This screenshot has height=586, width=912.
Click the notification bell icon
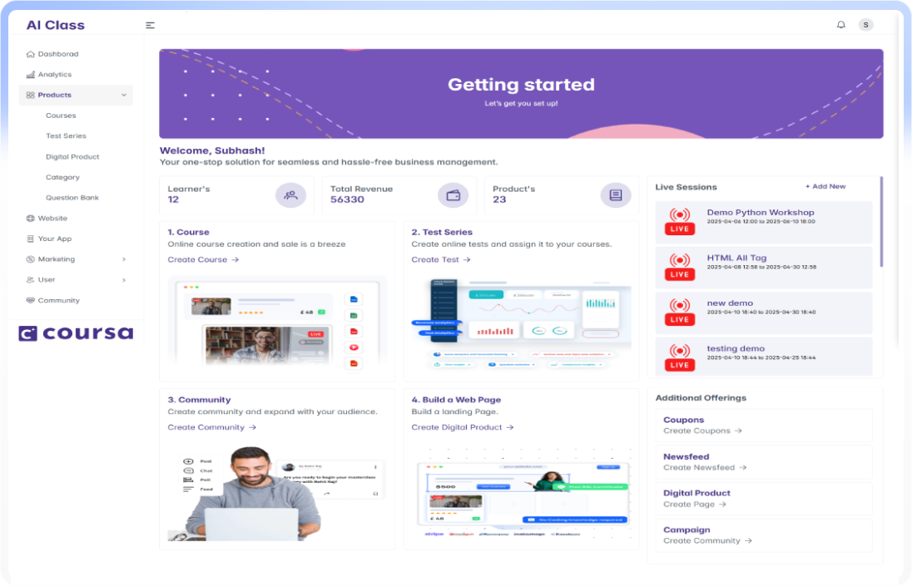point(840,25)
